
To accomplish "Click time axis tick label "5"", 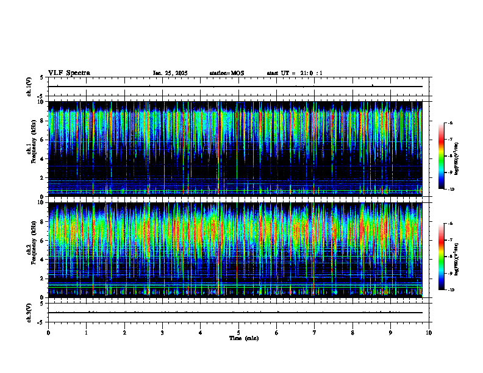I will 238,333.
